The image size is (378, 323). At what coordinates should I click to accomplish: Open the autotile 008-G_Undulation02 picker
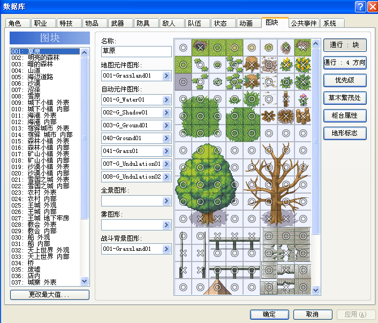167,176
